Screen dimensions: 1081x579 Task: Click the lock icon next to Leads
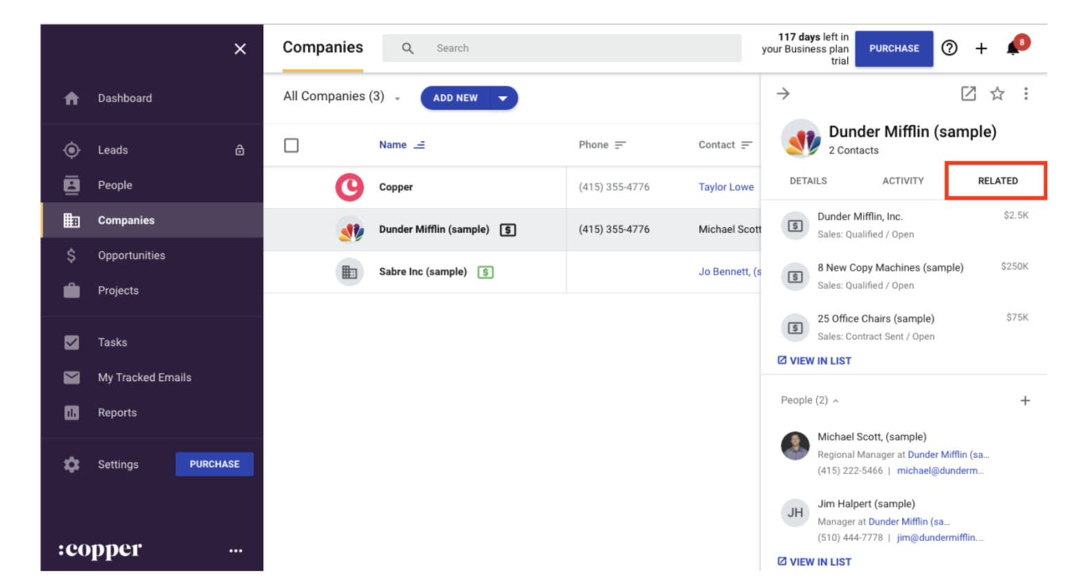tap(240, 150)
